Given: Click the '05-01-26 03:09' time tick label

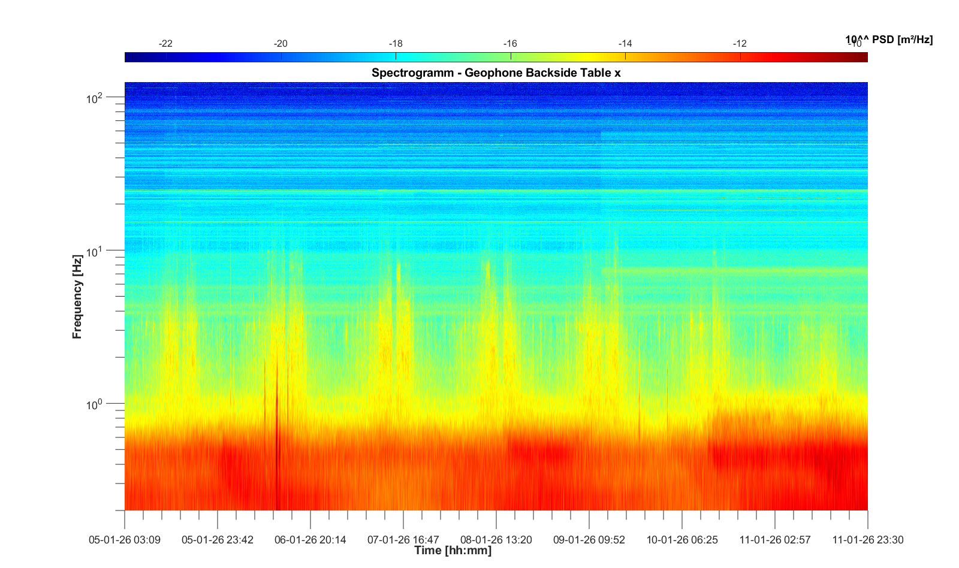Looking at the screenshot, I should pyautogui.click(x=125, y=540).
